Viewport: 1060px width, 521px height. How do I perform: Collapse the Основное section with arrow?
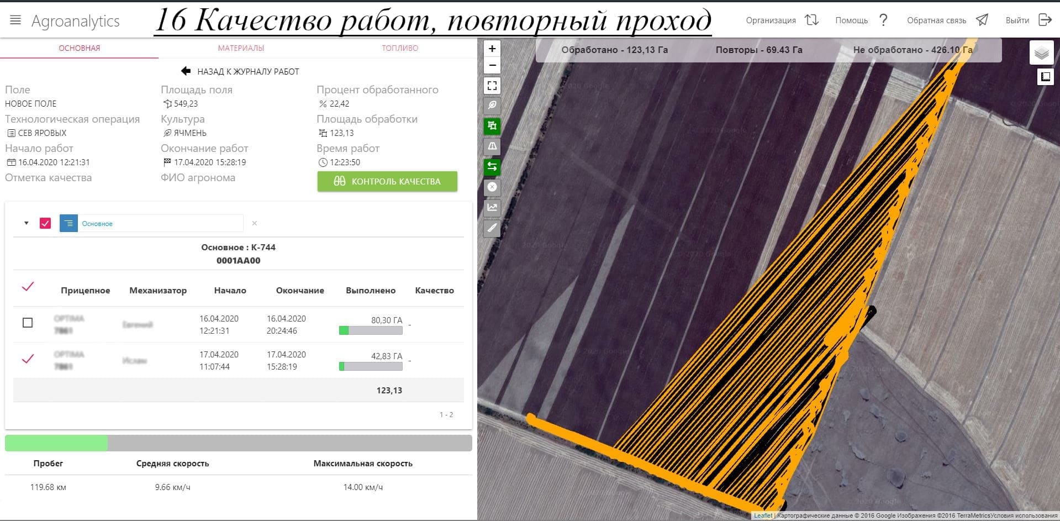click(26, 223)
